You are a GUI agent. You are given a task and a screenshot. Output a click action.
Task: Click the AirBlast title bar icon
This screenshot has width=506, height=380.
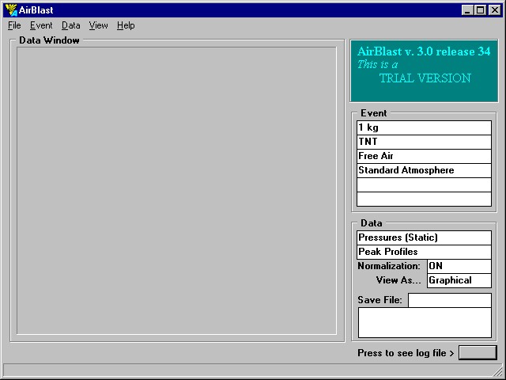11,10
